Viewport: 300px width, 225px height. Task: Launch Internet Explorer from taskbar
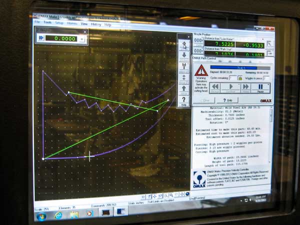(x=58, y=215)
